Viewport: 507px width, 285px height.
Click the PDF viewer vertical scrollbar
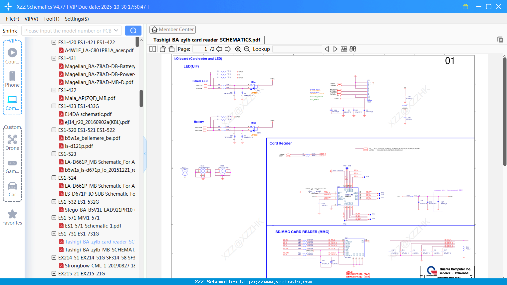505,112
